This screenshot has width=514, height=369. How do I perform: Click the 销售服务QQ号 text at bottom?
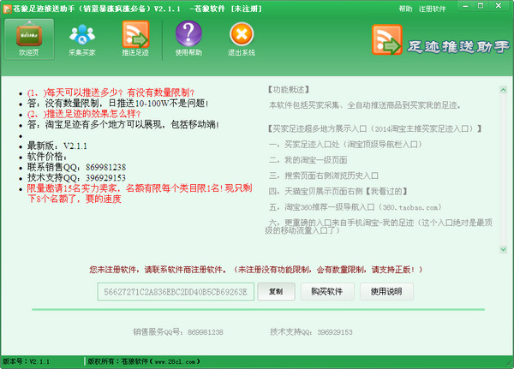[178, 332]
